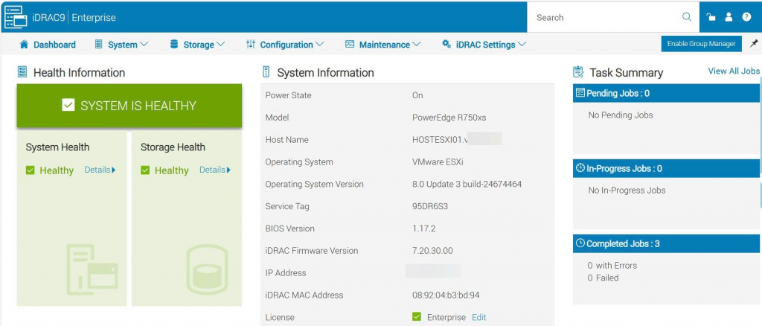Image resolution: width=762 pixels, height=326 pixels.
Task: Click the iDRAC Settings gears icon
Action: point(446,44)
